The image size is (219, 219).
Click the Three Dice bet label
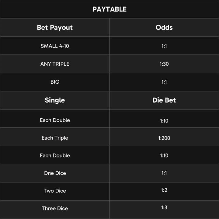(x=55, y=208)
